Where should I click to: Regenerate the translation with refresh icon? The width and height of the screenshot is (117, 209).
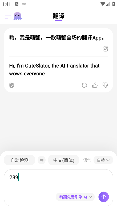84,85
